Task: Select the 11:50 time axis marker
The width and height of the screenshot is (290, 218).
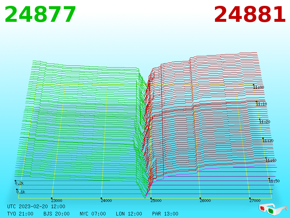Action: point(274,181)
